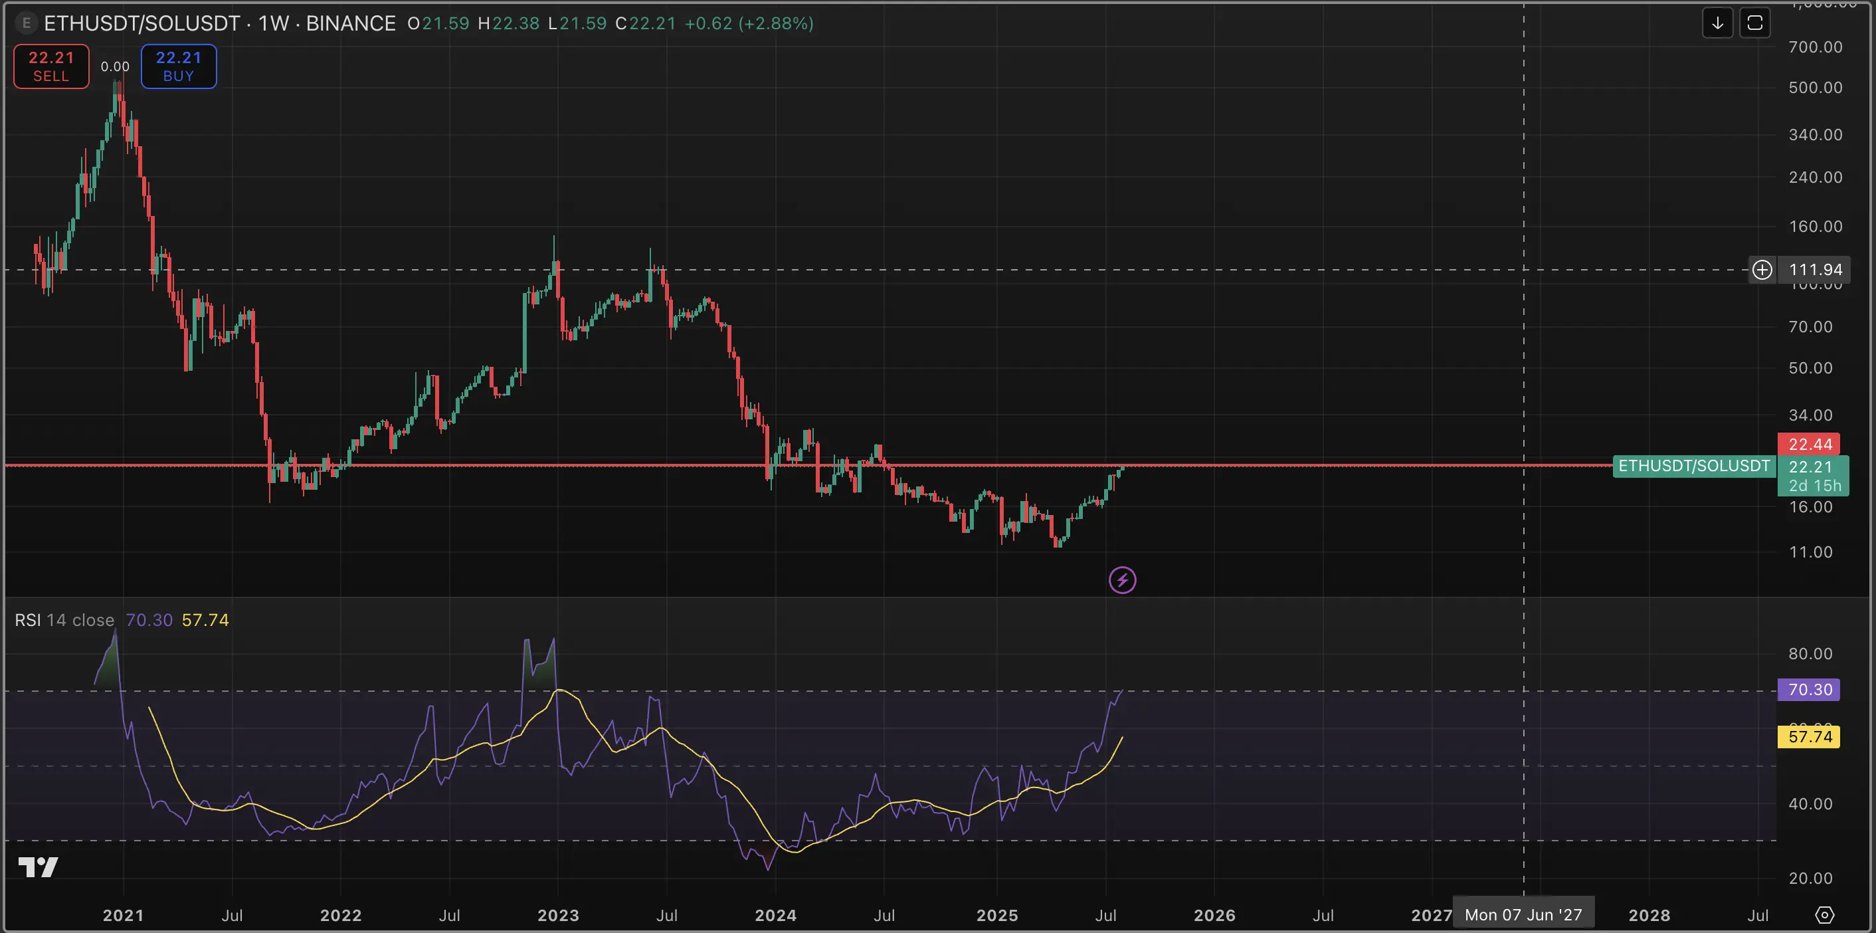Click the exchange logo beside the symbol name

pyautogui.click(x=26, y=23)
